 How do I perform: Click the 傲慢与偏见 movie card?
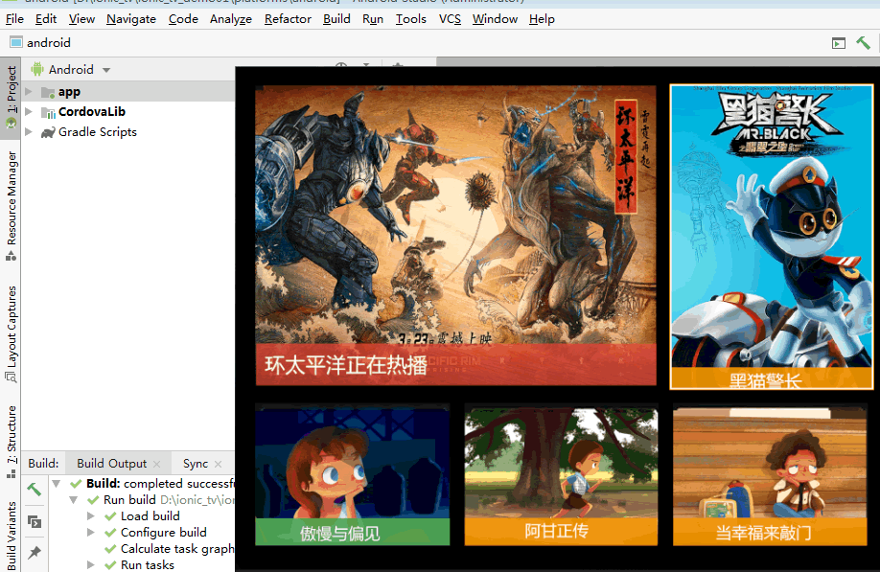(x=353, y=476)
